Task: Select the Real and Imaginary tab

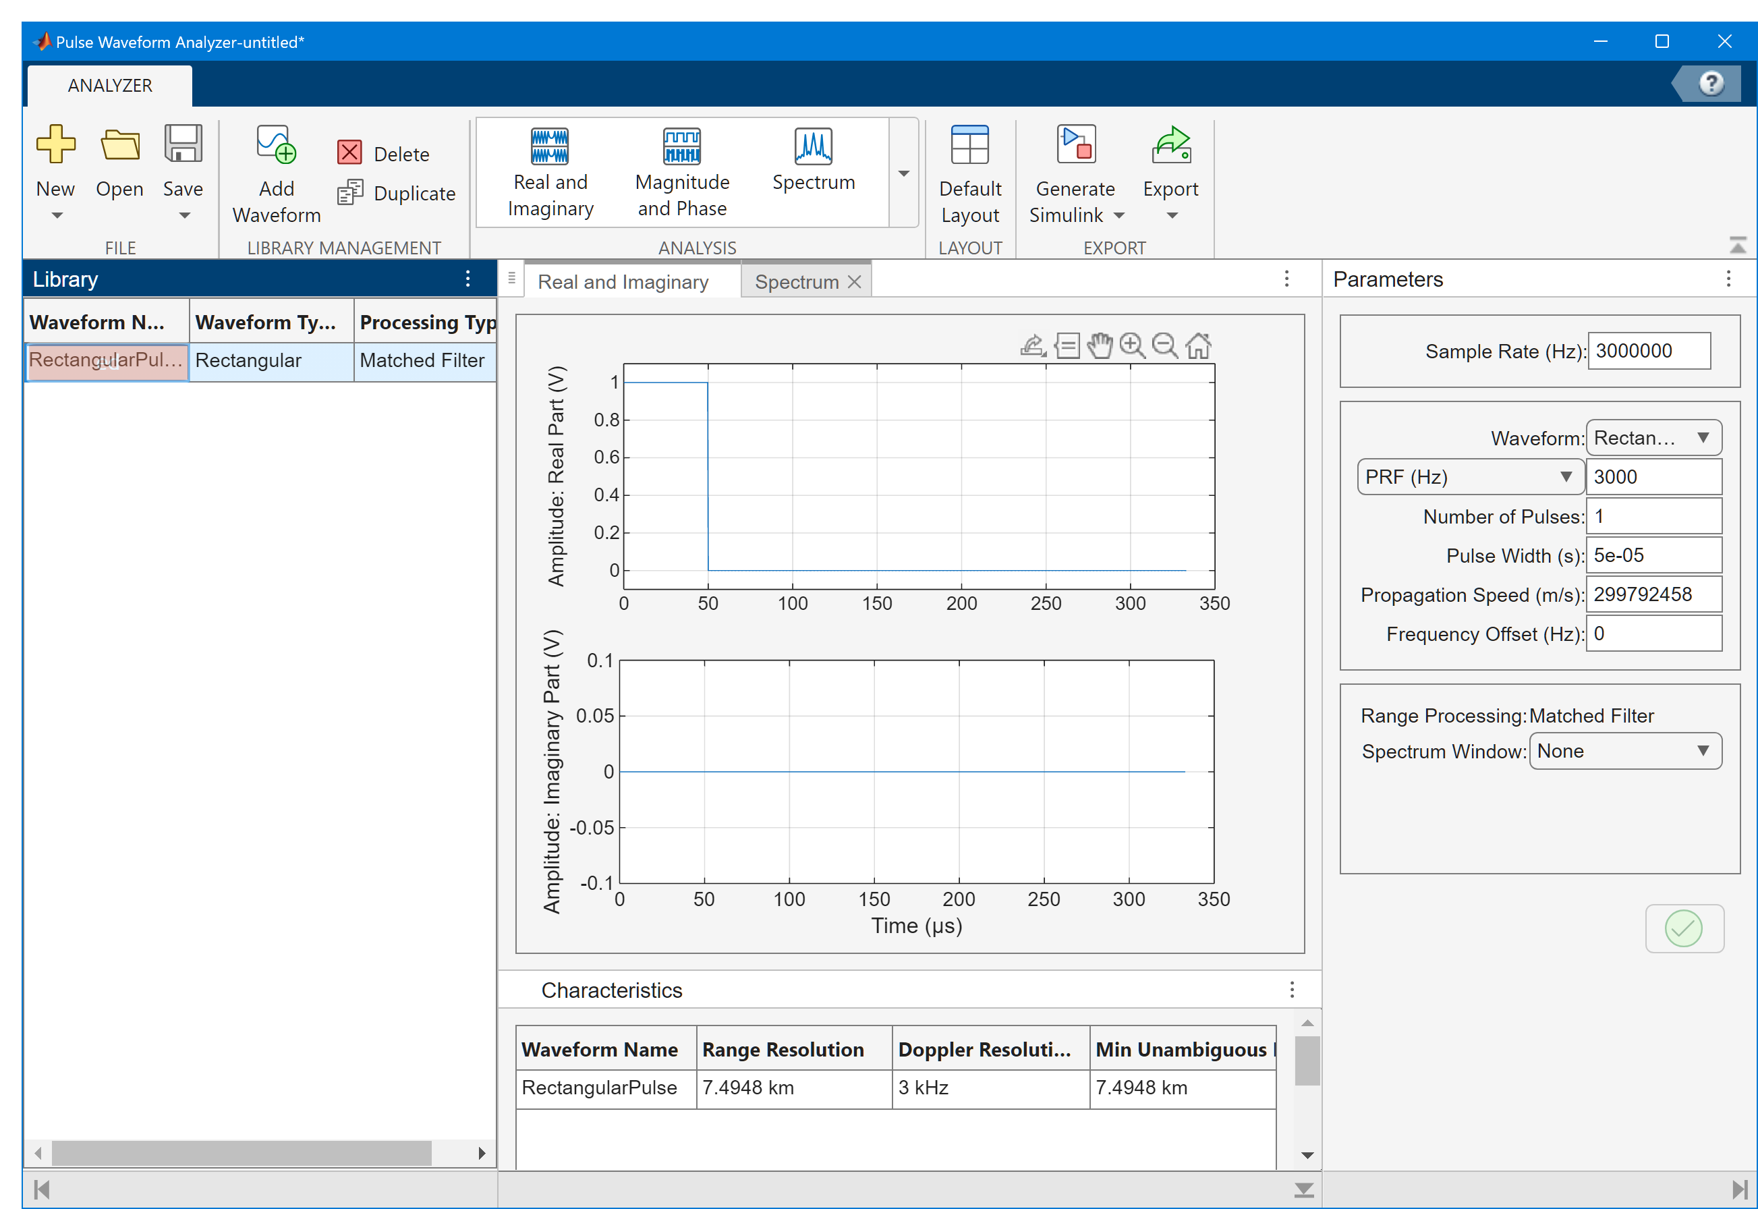Action: (x=623, y=282)
